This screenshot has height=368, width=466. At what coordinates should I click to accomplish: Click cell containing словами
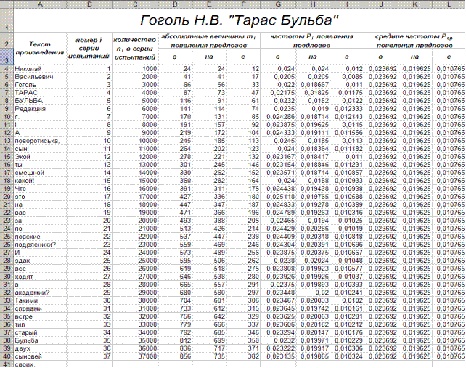(40, 308)
